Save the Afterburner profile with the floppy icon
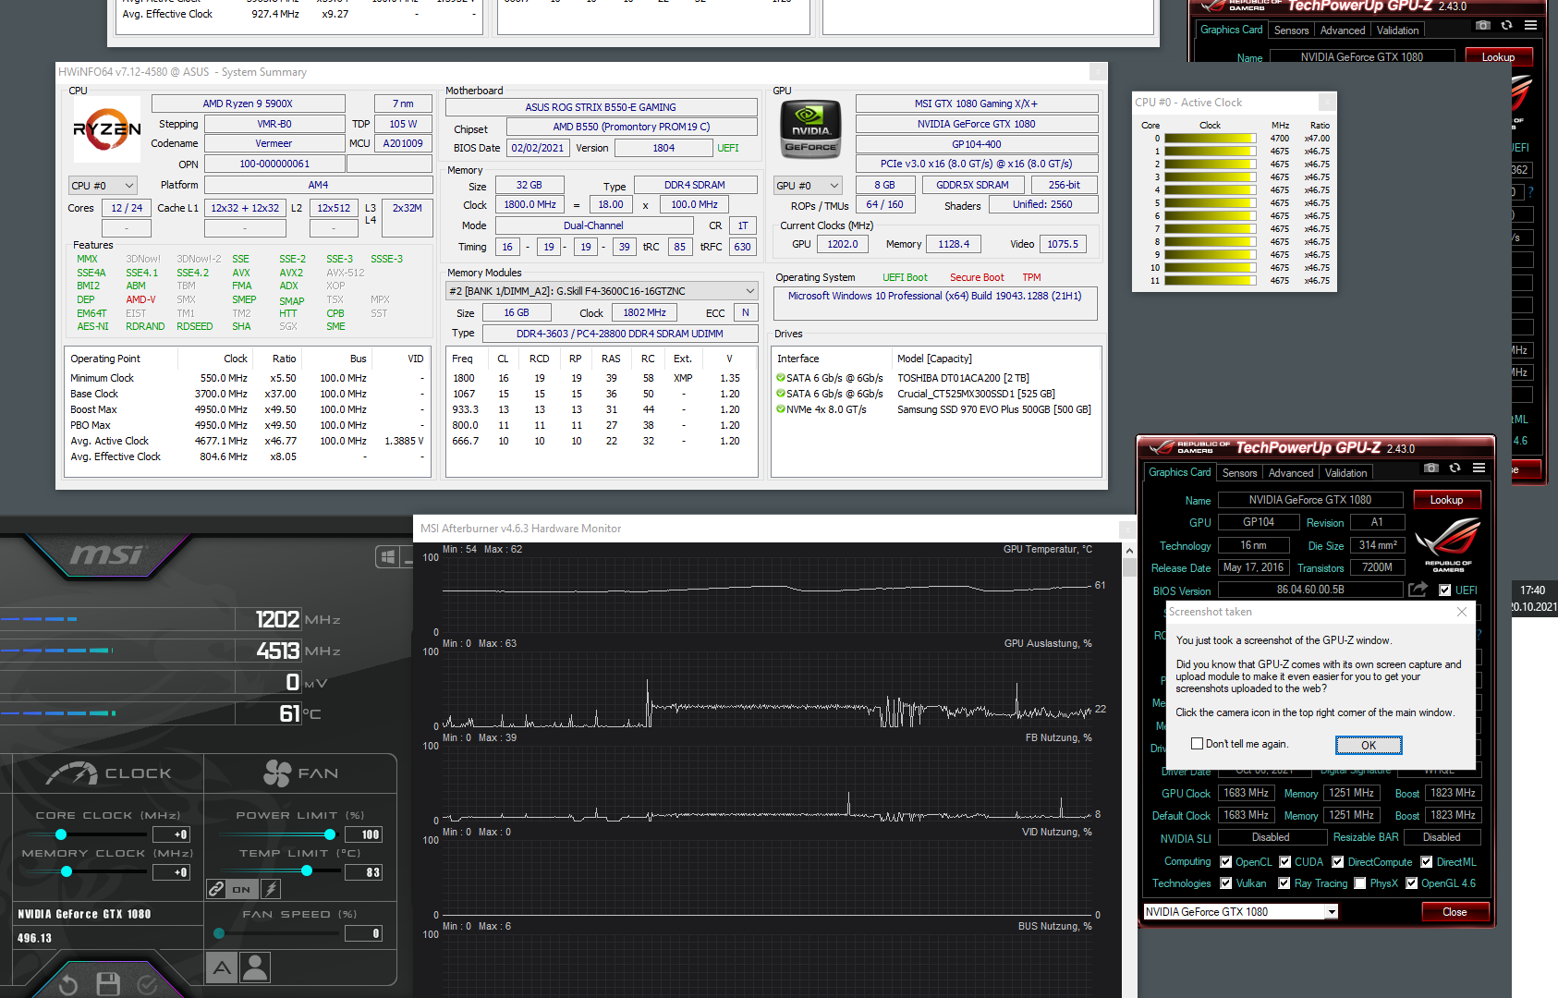 pos(108,984)
